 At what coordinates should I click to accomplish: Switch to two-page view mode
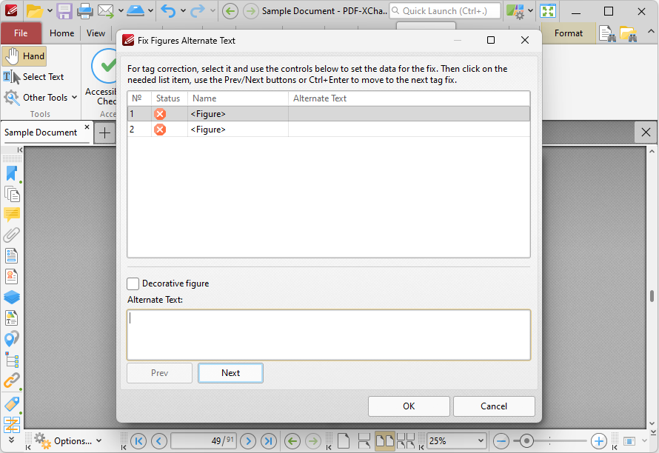click(x=384, y=440)
